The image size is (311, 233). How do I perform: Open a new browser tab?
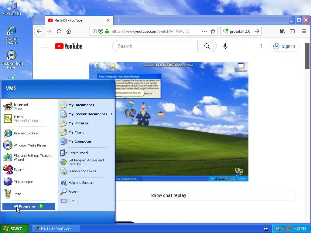118,20
